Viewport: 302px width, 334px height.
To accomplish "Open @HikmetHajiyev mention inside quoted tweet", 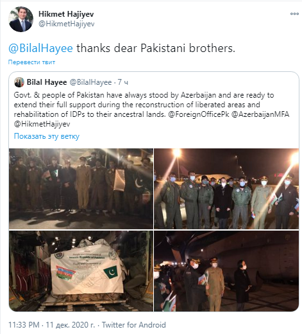I will [42, 124].
